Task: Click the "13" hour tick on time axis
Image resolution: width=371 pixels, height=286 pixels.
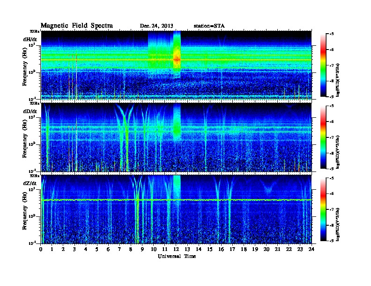Action: pyautogui.click(x=187, y=249)
